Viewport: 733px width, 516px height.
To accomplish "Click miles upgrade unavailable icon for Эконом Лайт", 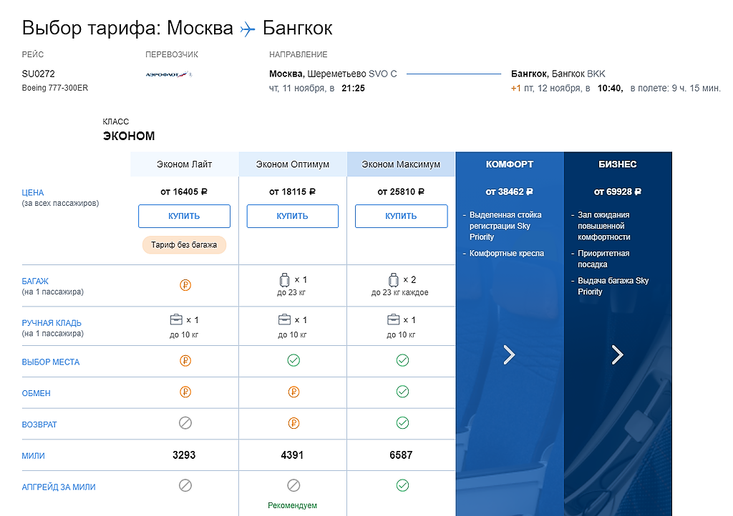I will (185, 486).
